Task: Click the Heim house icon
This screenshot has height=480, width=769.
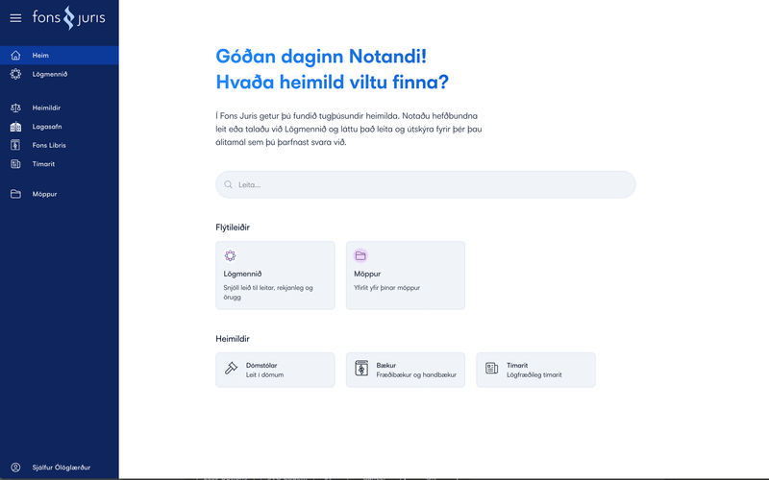Action: tap(15, 56)
